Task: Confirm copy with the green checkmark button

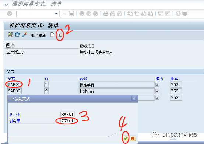Action: 126,138
